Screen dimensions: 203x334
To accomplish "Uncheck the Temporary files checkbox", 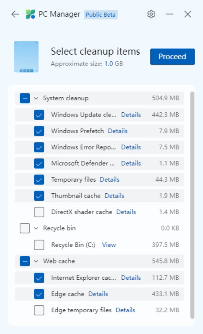I will 39,180.
